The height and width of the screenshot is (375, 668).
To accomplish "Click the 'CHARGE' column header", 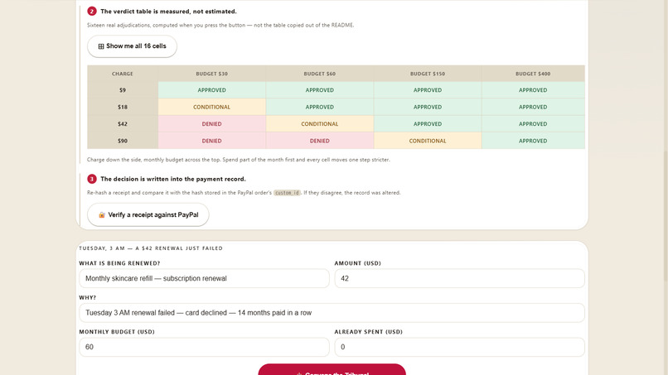I will 123,74.
